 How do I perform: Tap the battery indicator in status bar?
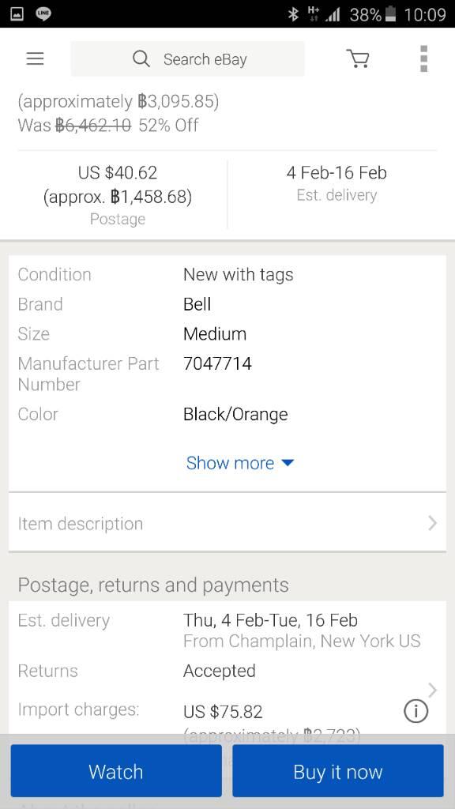(390, 14)
